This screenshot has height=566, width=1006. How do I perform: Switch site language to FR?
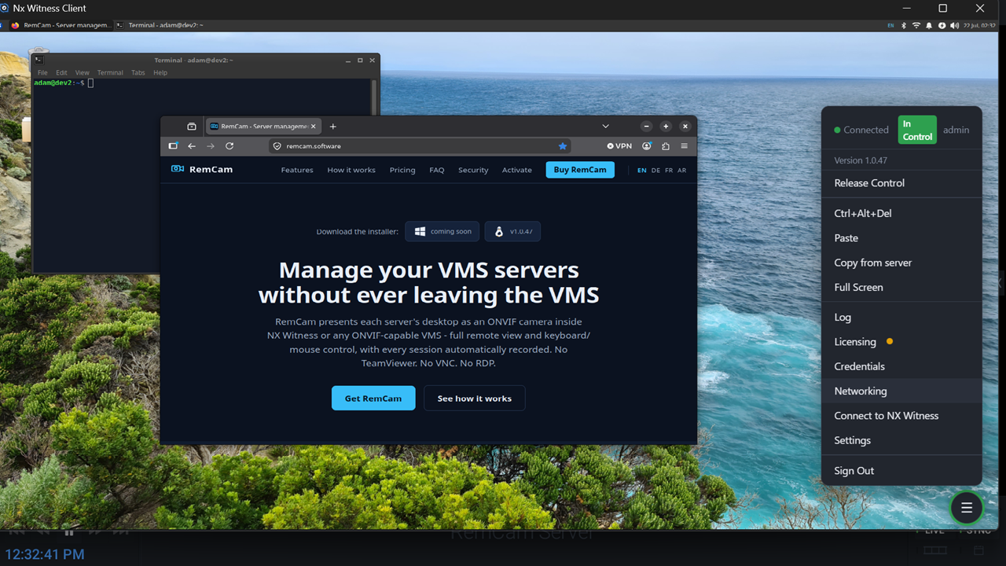click(669, 170)
